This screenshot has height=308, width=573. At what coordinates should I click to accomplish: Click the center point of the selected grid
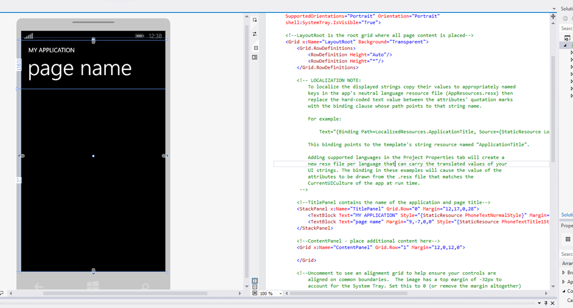(x=93, y=156)
